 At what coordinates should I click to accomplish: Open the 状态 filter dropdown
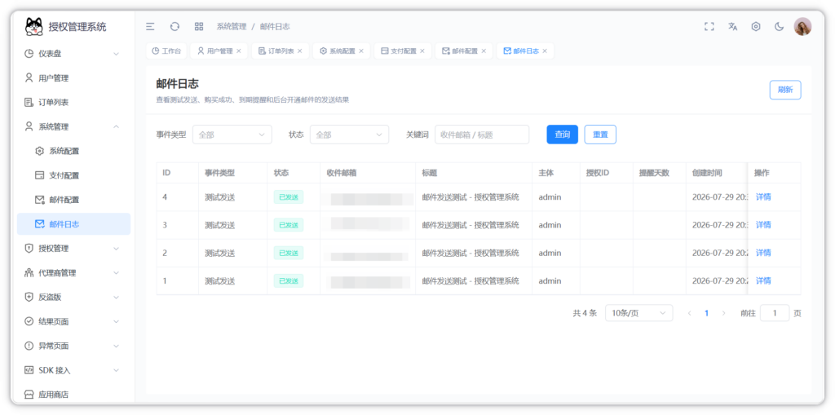click(349, 135)
